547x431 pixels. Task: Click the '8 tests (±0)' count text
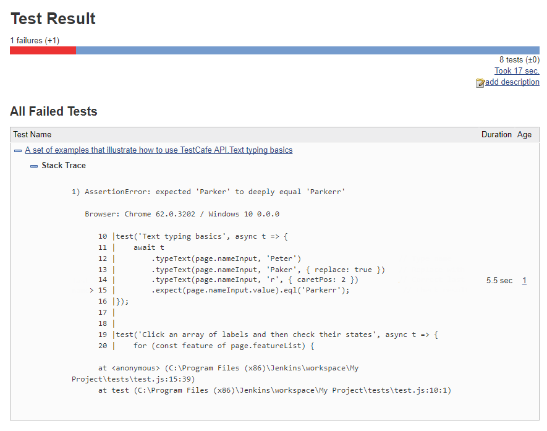(x=519, y=60)
